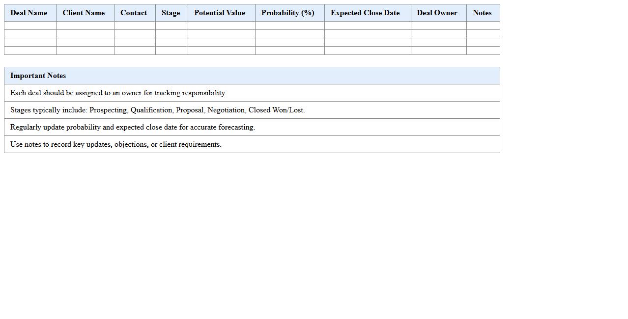Click the note about recording key updates
This screenshot has width=628, height=319.
tap(116, 144)
